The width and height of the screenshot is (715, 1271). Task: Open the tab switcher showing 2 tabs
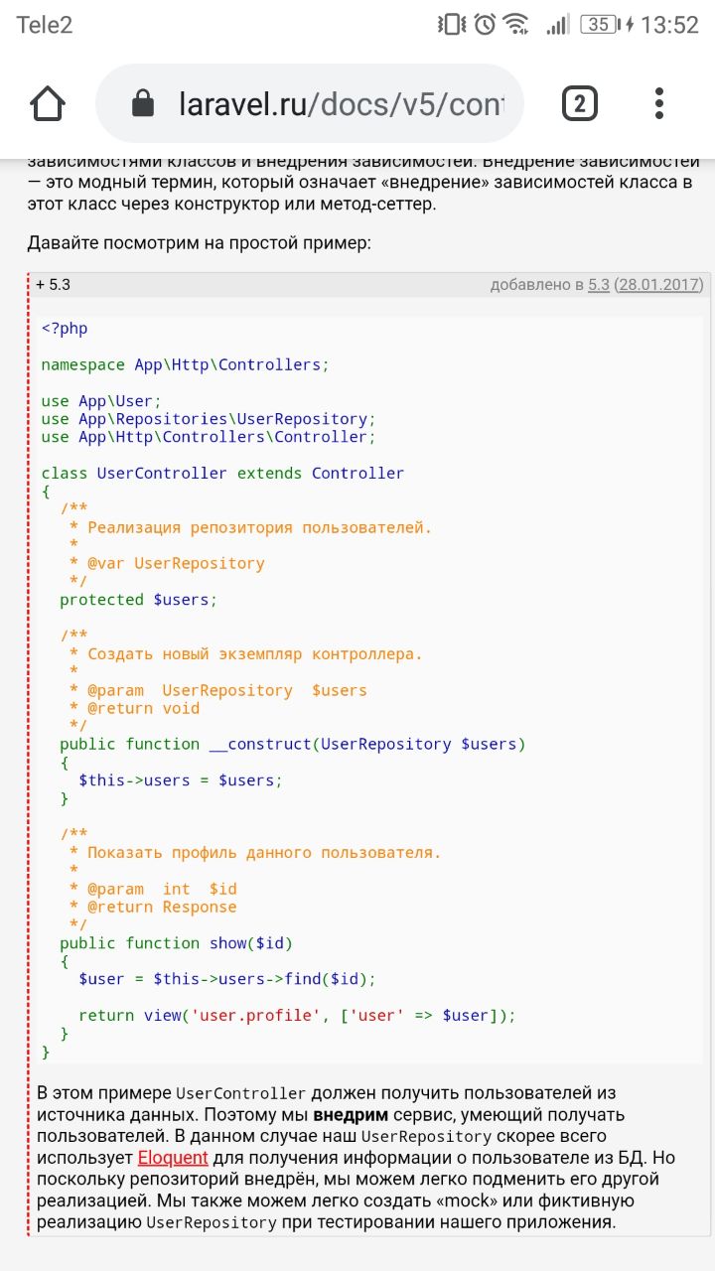pos(580,103)
